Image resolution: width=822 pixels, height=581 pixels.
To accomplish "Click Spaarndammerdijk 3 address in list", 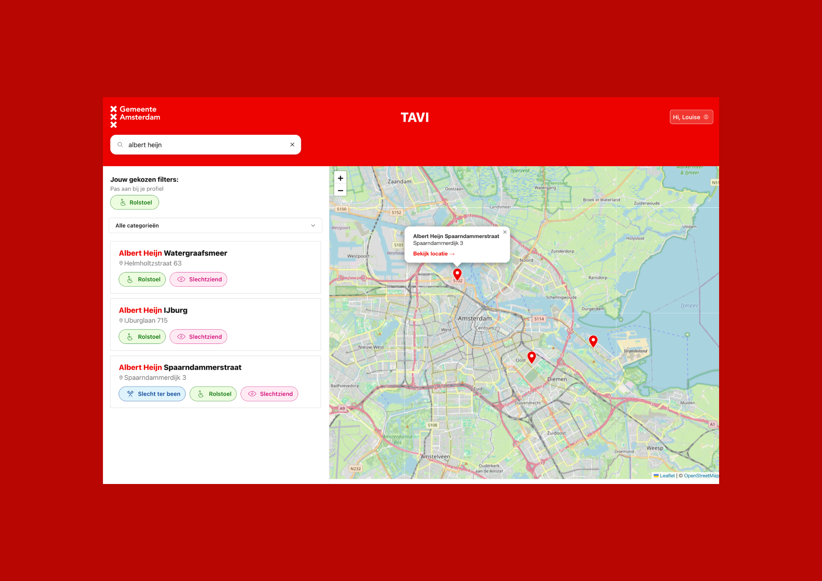I will click(x=155, y=377).
